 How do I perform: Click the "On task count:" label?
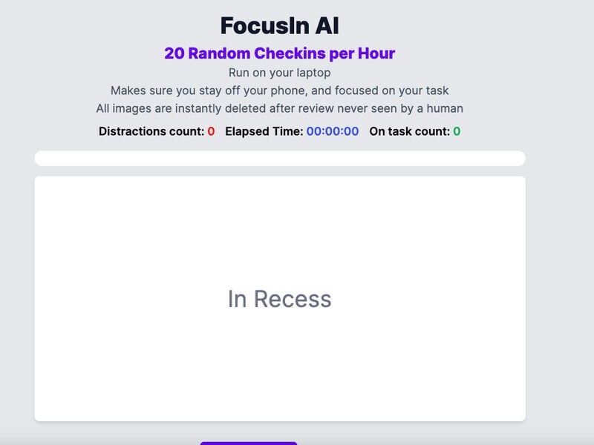(409, 131)
